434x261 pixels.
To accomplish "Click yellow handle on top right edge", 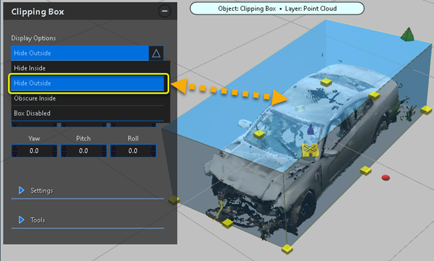I will [x=374, y=96].
